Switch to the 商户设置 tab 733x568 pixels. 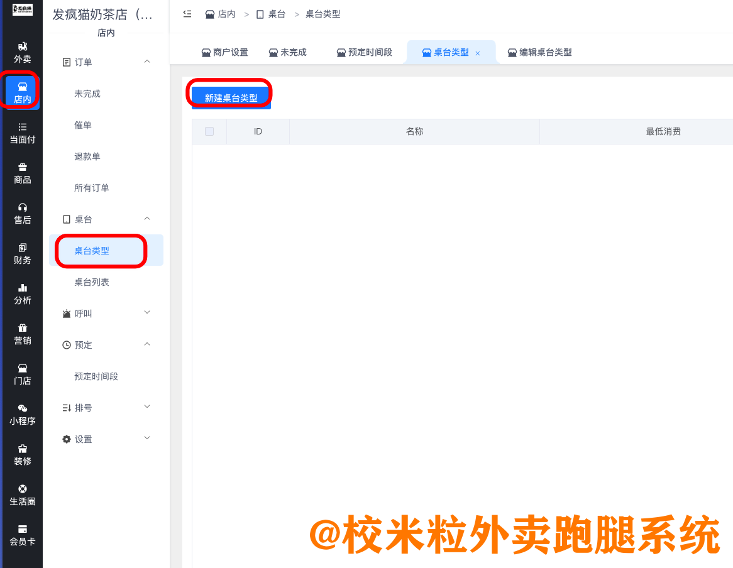coord(224,52)
